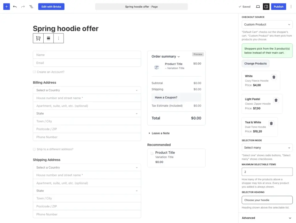Viewport: 296px width, 223px height.
Task: Click the Saved status indicator
Action: pyautogui.click(x=245, y=7)
